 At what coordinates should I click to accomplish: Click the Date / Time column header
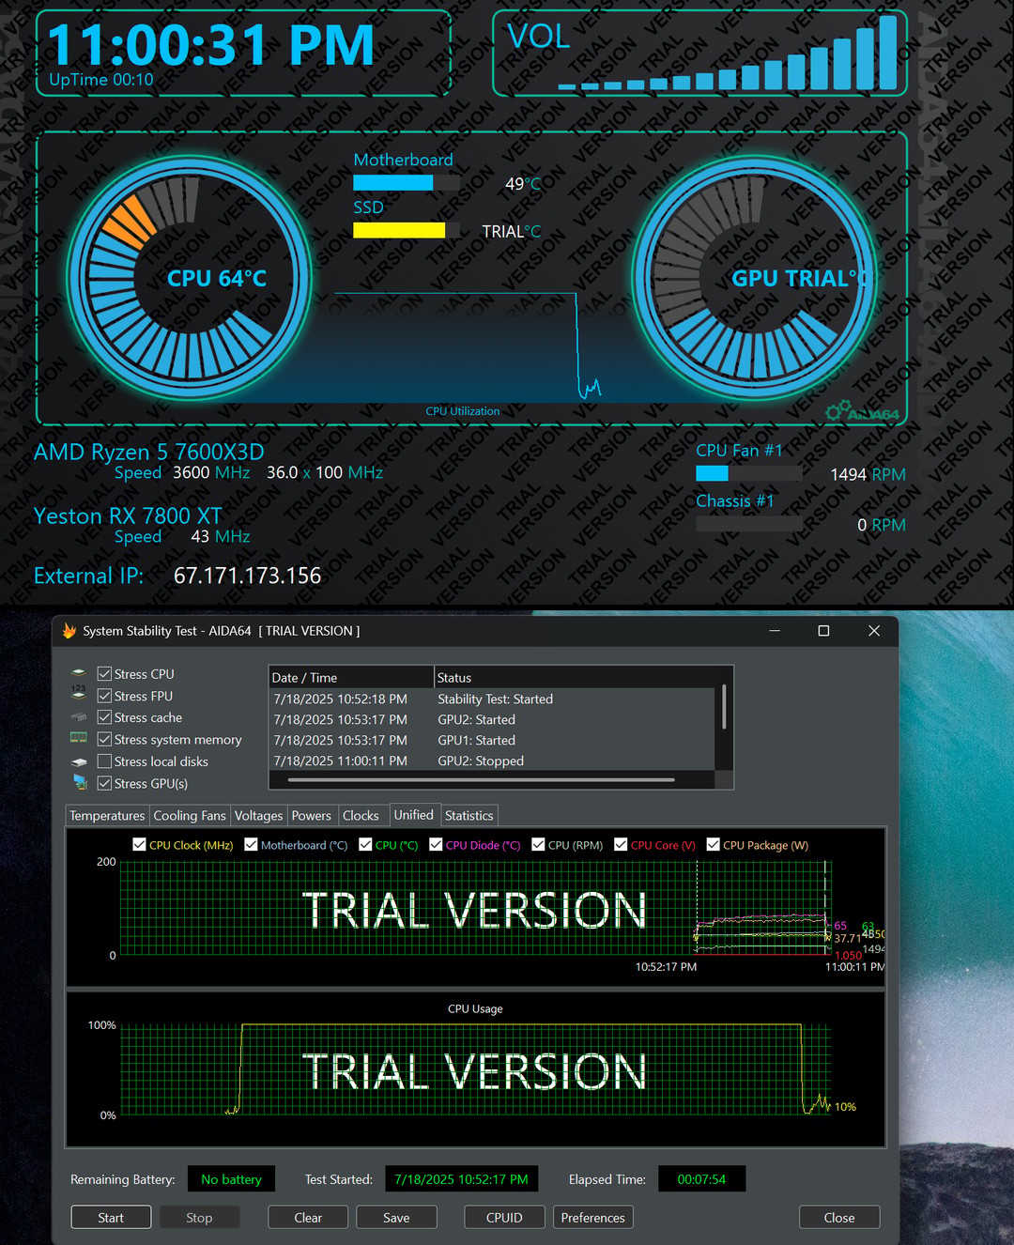point(351,678)
